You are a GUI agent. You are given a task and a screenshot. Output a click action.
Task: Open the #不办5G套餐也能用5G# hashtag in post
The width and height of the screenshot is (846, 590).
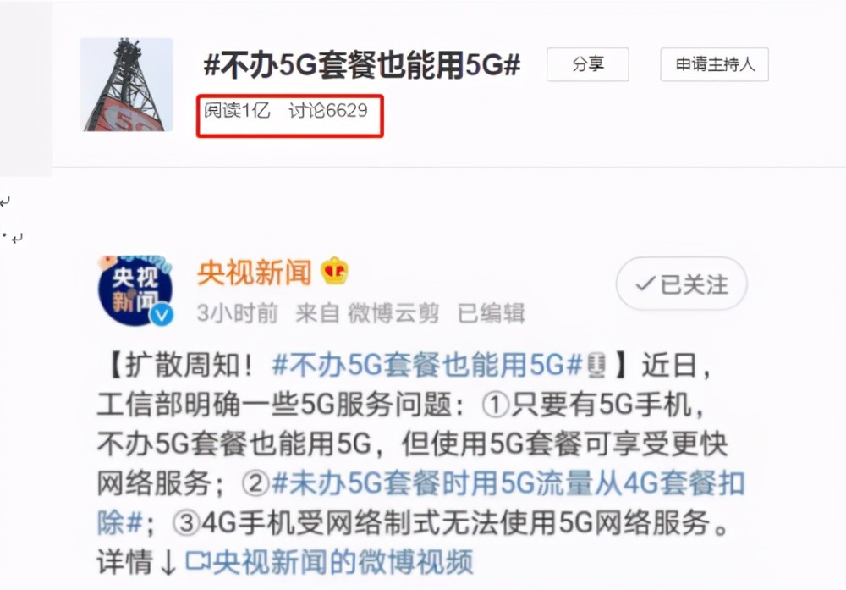[x=428, y=366]
